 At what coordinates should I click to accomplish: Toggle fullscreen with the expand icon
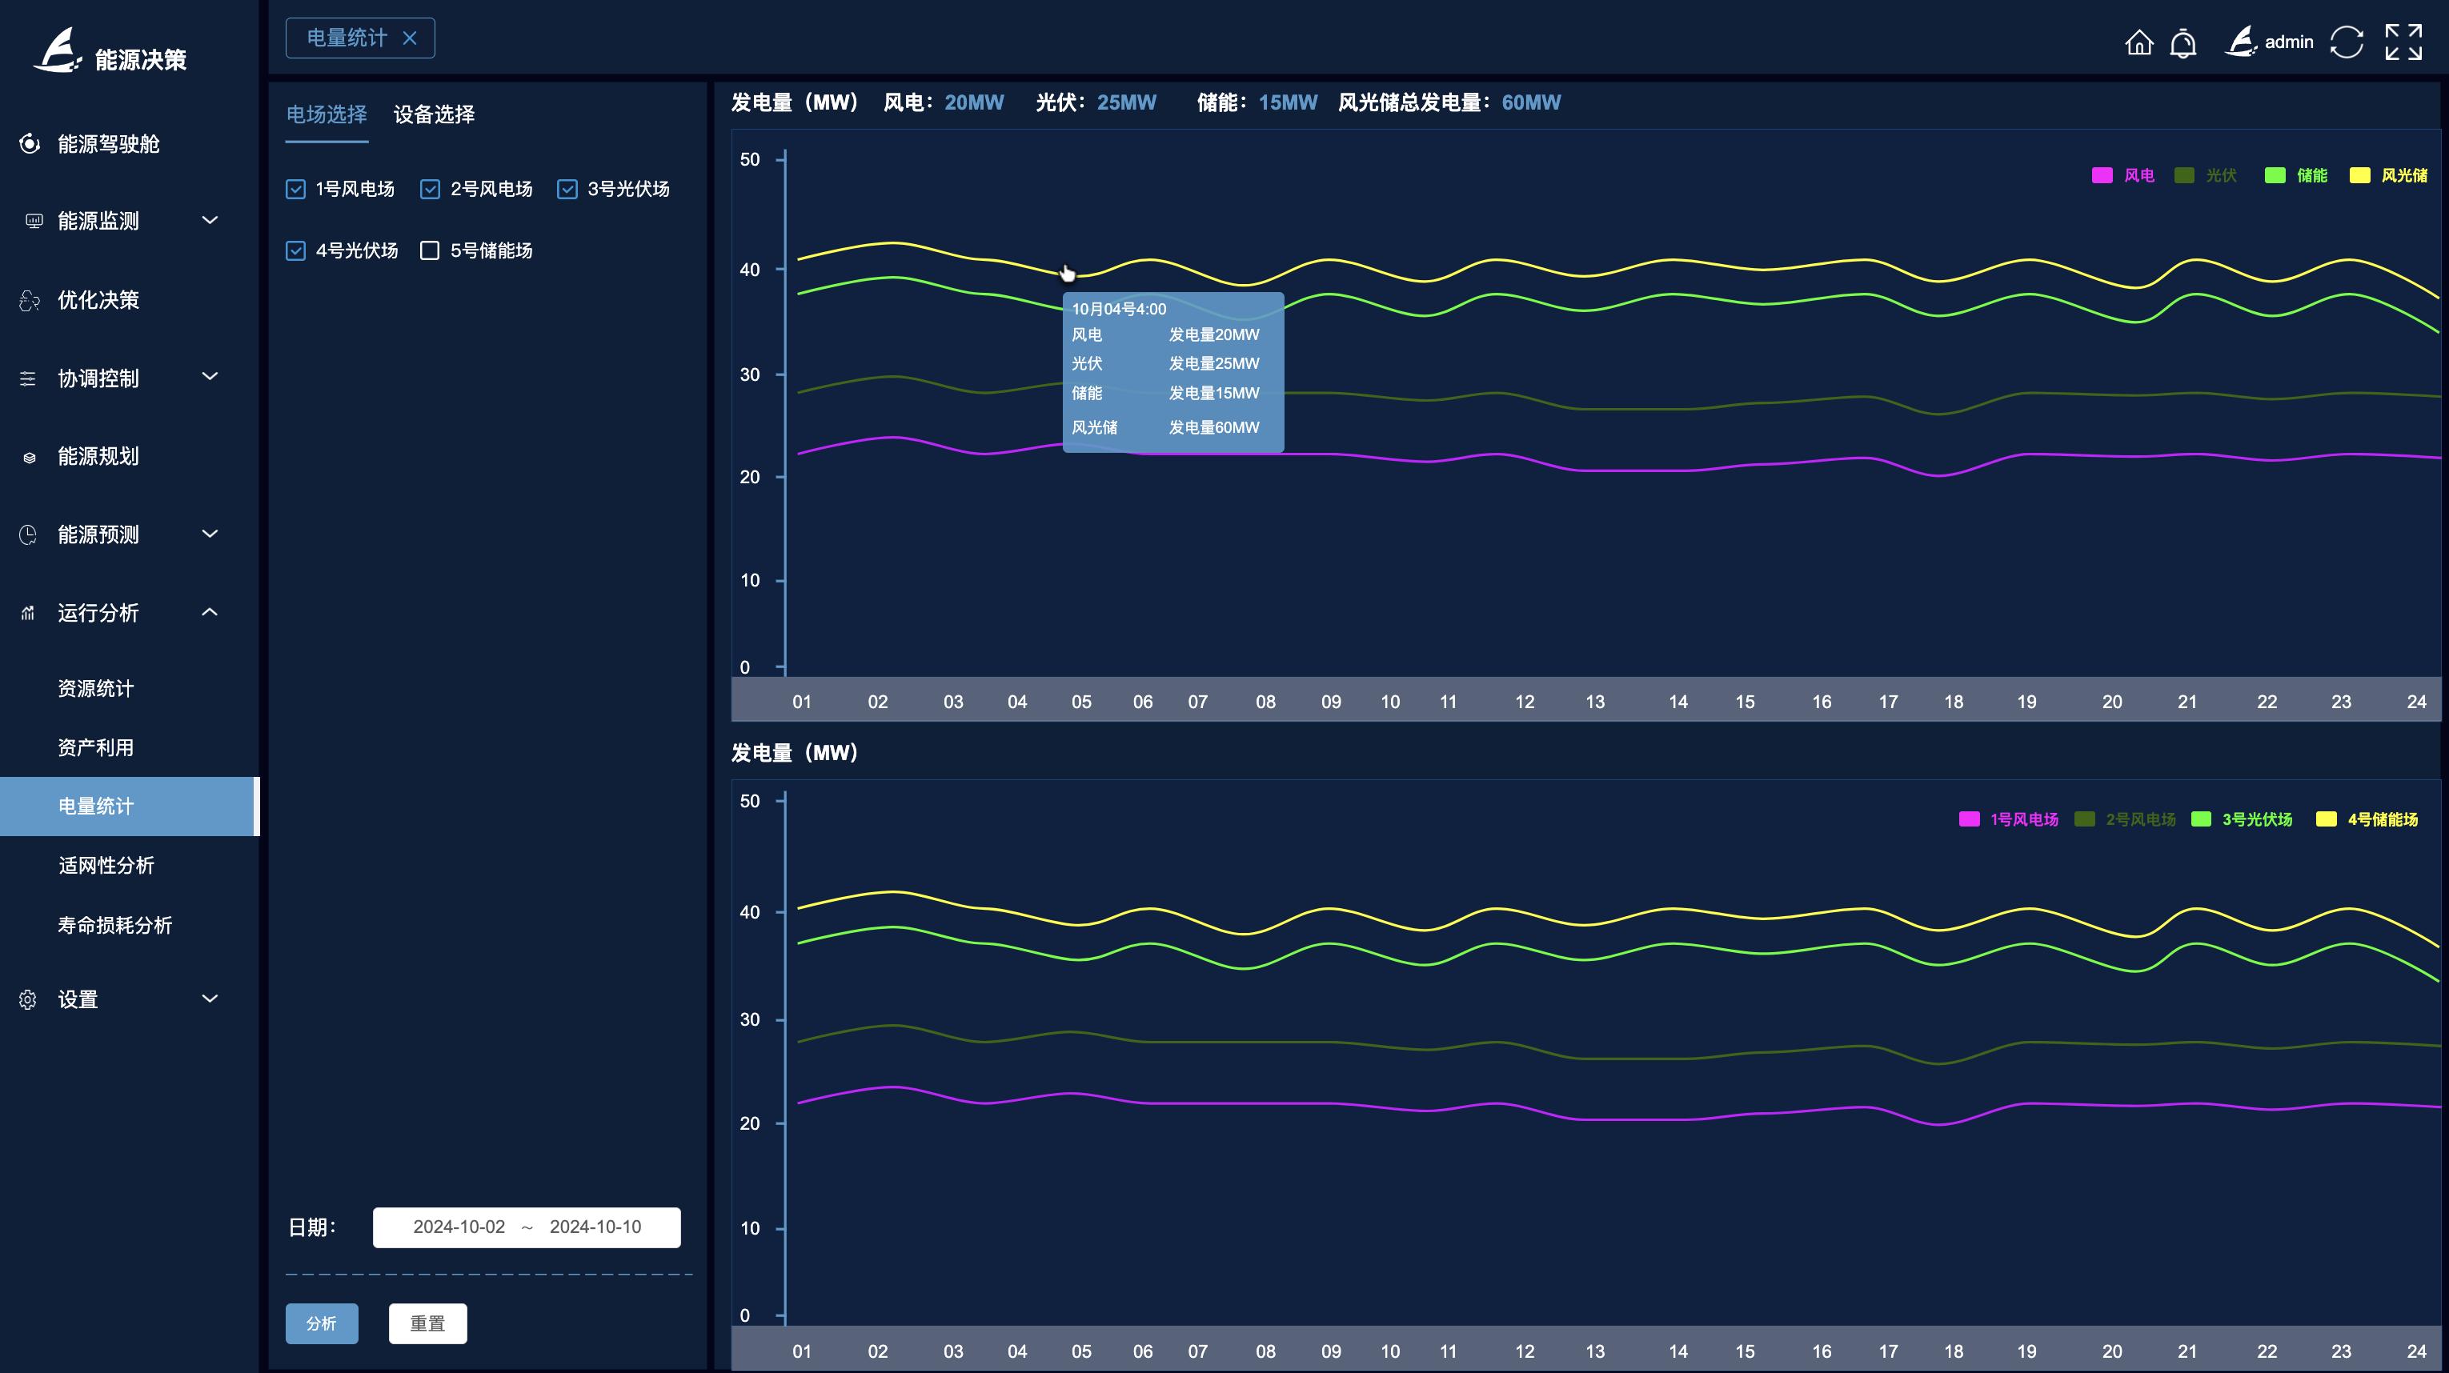tap(2403, 42)
